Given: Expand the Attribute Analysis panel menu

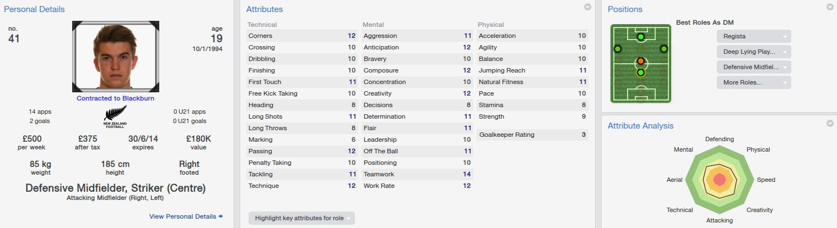Looking at the screenshot, I should (830, 124).
